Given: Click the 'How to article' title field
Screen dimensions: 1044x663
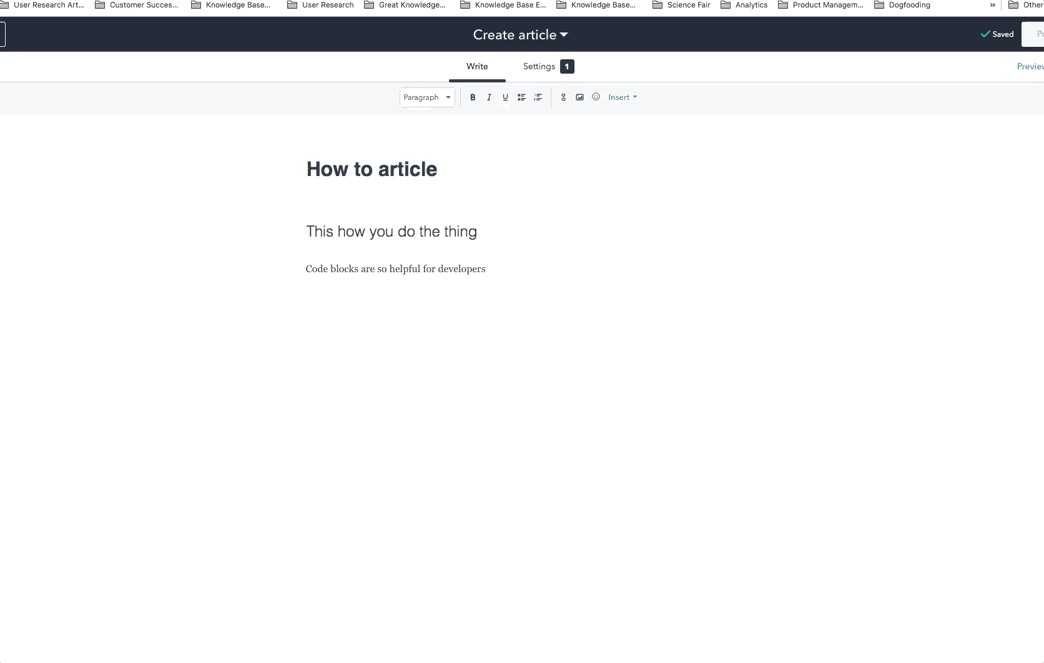Looking at the screenshot, I should pyautogui.click(x=372, y=169).
